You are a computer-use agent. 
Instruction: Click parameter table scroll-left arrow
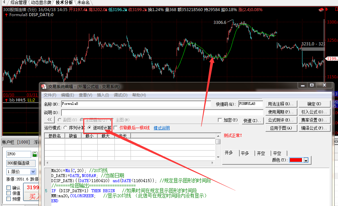coord(47,163)
